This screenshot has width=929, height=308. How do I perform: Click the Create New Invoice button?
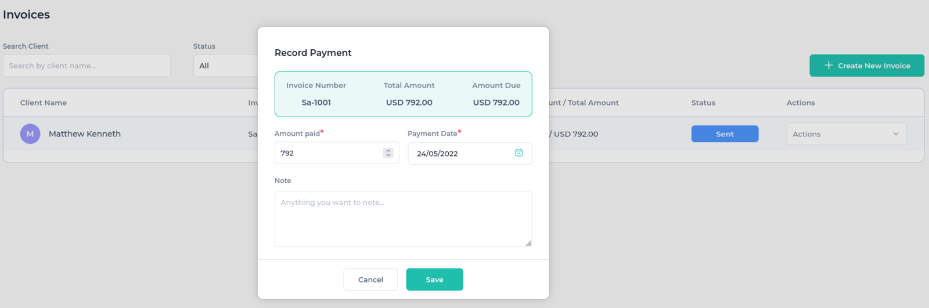[x=867, y=66]
